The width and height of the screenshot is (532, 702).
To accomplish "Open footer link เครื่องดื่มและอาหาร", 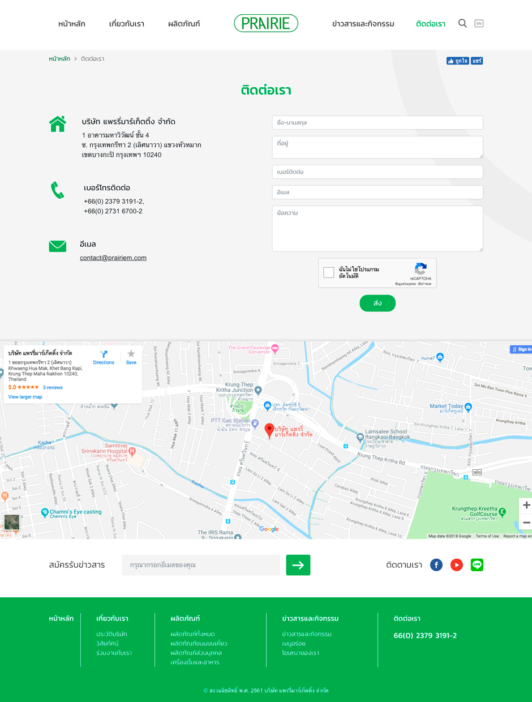I will [195, 662].
